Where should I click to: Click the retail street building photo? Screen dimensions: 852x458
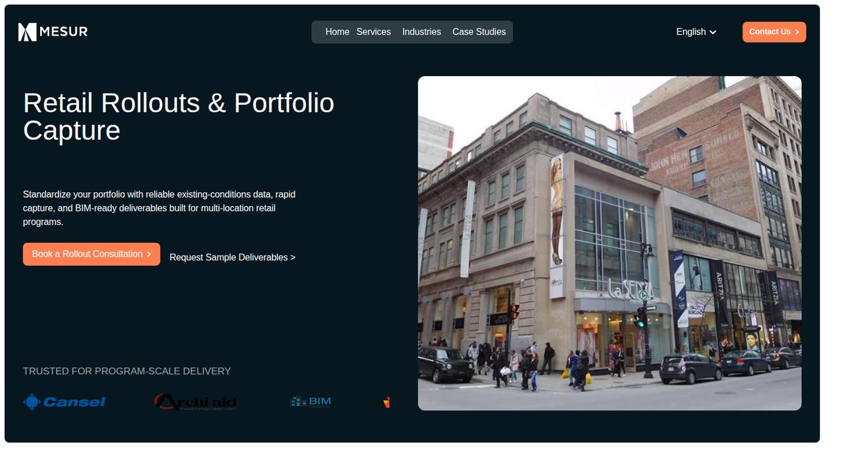pos(610,243)
